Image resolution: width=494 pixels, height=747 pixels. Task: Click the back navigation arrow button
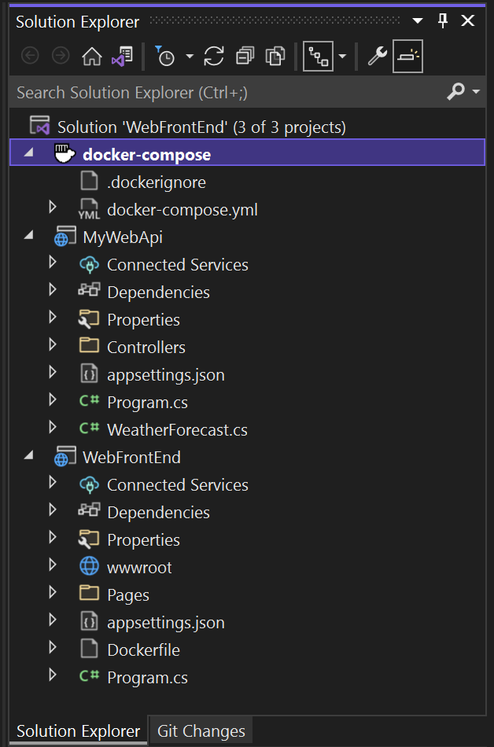(30, 56)
